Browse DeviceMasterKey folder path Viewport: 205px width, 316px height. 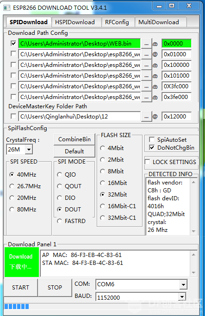146,117
